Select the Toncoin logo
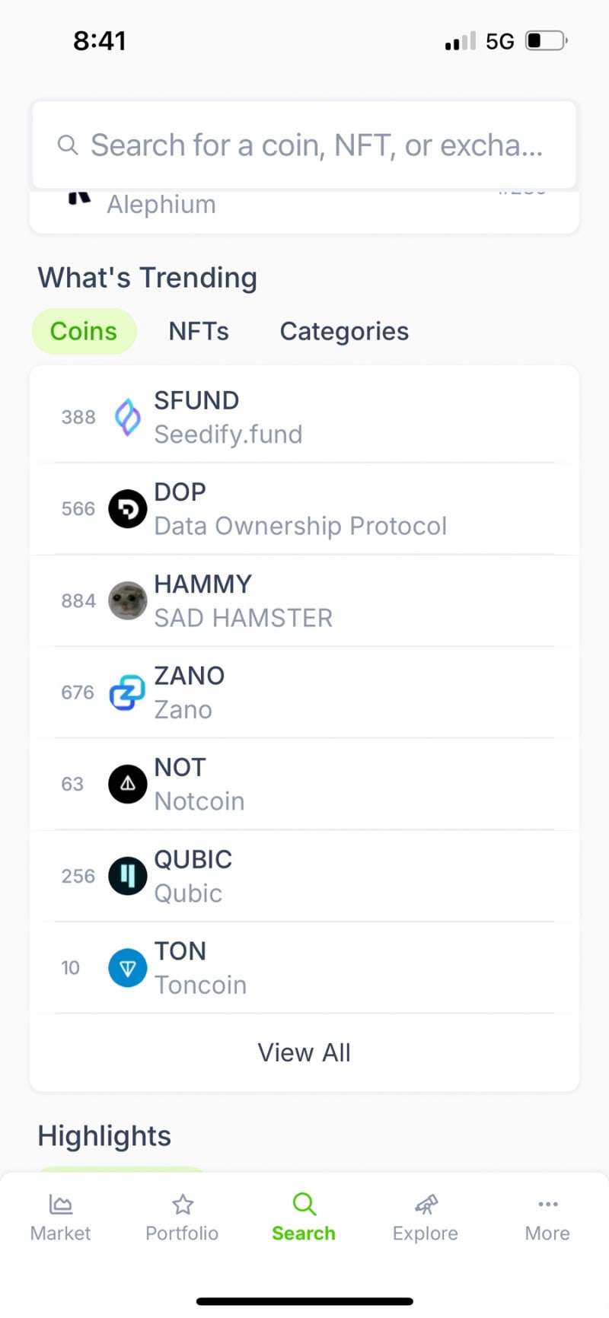Viewport: 609px width, 1318px height. tap(127, 968)
